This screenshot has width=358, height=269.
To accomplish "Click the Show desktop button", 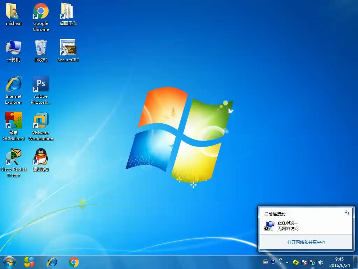I will 355,262.
